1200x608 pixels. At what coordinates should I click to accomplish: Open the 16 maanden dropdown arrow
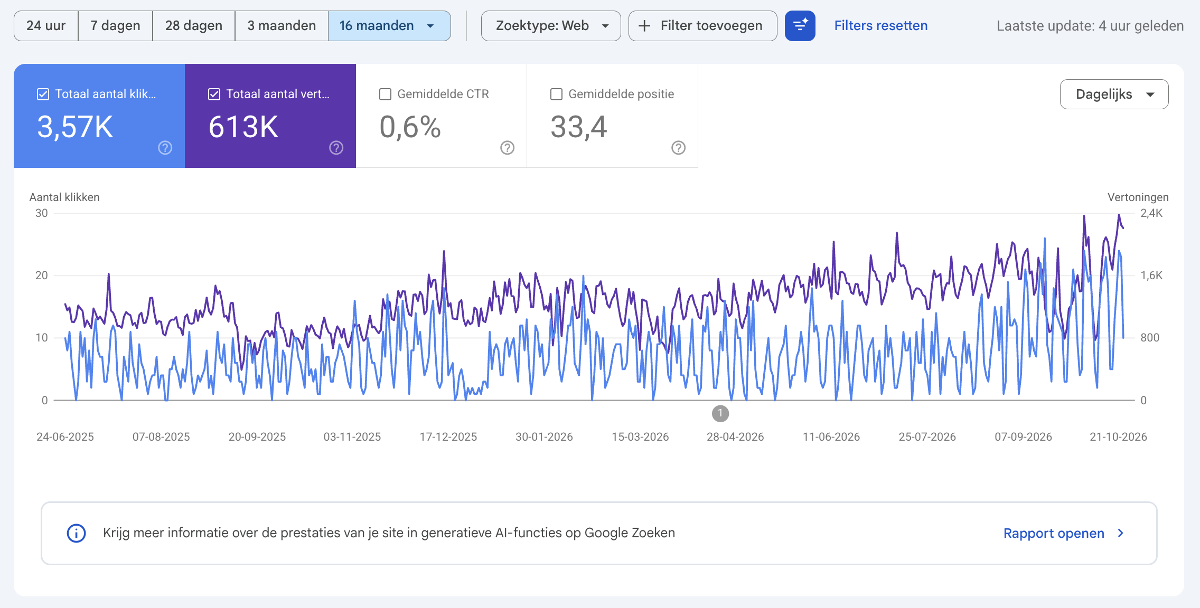pyautogui.click(x=430, y=26)
